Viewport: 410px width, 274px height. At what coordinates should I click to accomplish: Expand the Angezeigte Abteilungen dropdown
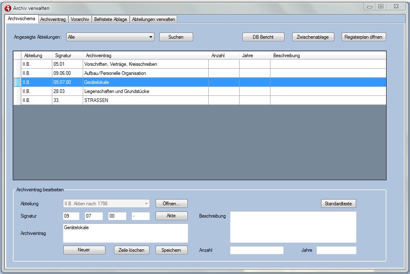151,37
